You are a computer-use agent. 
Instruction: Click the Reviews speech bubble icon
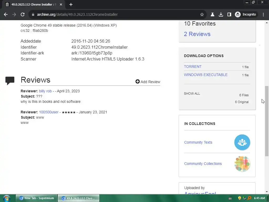[10, 80]
